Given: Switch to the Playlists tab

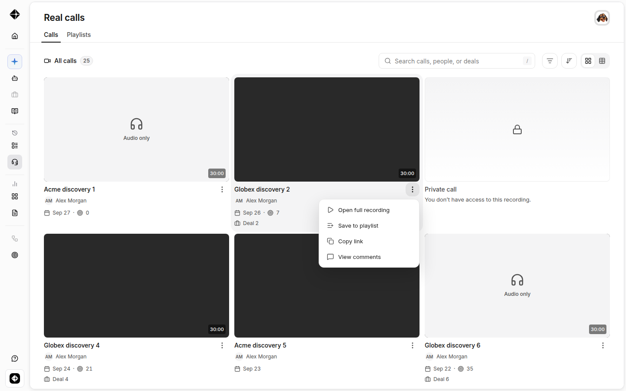Looking at the screenshot, I should coord(79,35).
